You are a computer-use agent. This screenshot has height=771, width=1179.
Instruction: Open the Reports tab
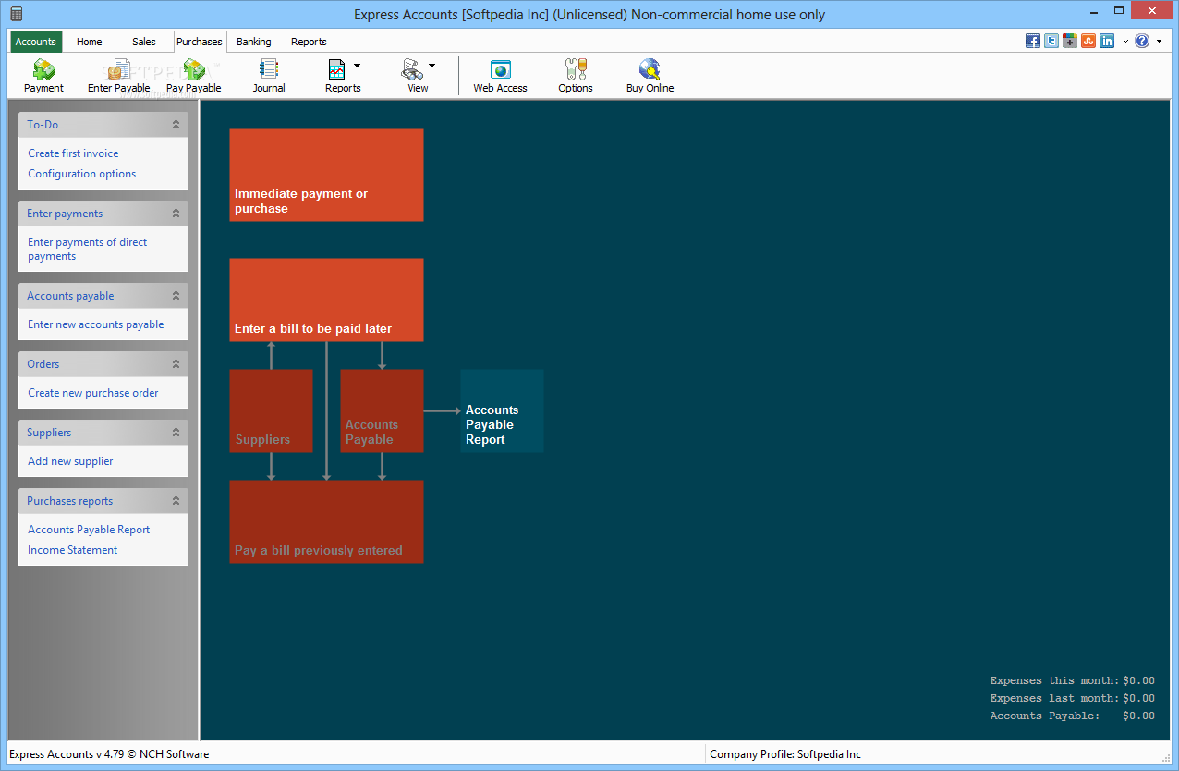click(x=309, y=42)
